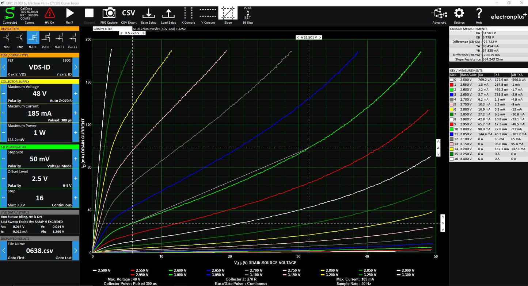Screen dimensions: 528x286
Task: Decrease Maximum Voltage with minus
Action: click(x=3, y=93)
